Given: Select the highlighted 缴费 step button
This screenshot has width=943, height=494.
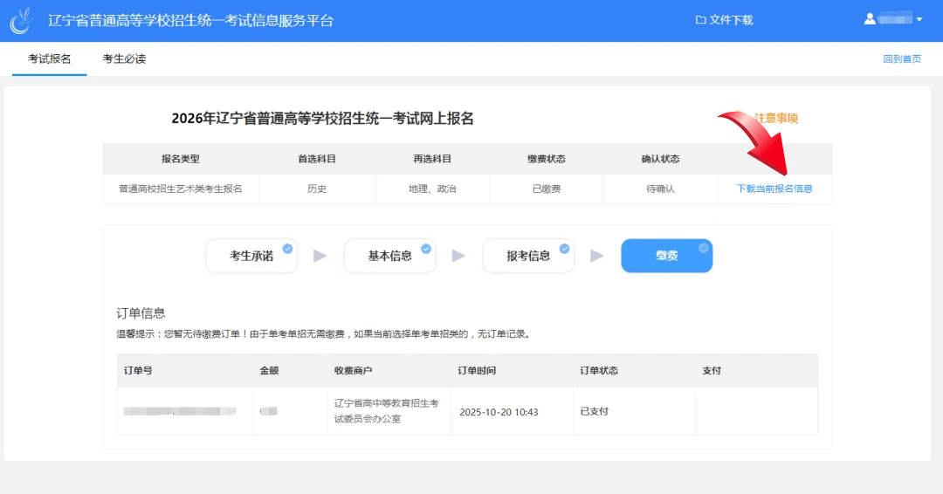Looking at the screenshot, I should click(x=666, y=257).
